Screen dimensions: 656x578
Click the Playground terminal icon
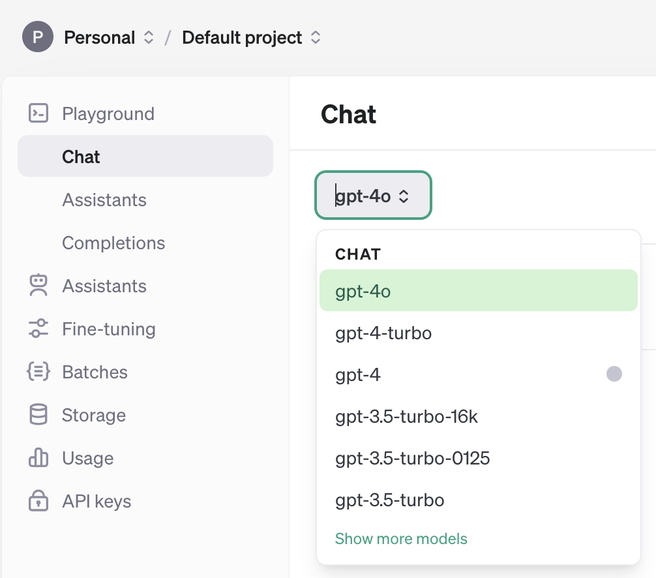[x=38, y=114]
